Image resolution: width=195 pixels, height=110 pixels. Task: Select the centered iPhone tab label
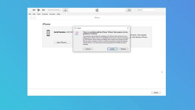(97, 18)
